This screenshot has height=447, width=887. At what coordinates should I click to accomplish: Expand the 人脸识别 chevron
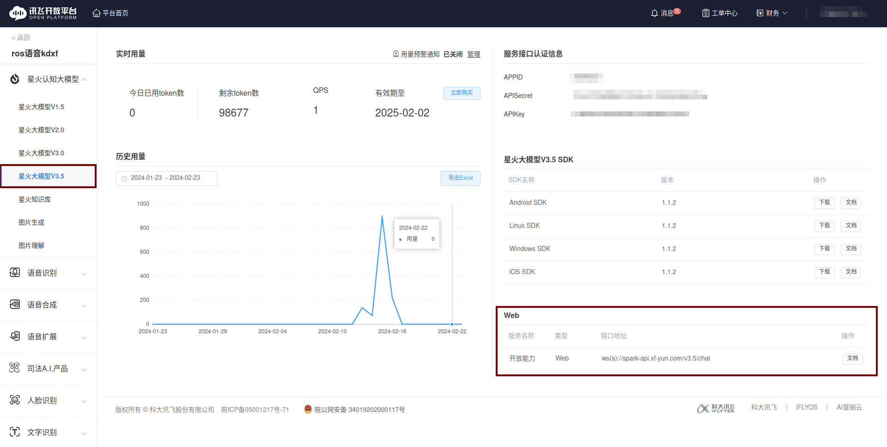(x=84, y=402)
